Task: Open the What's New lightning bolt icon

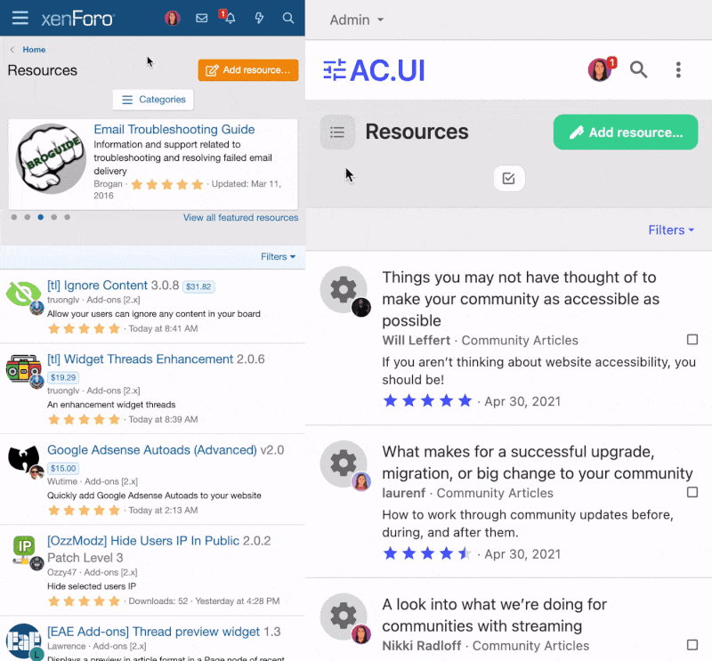Action: (x=259, y=18)
